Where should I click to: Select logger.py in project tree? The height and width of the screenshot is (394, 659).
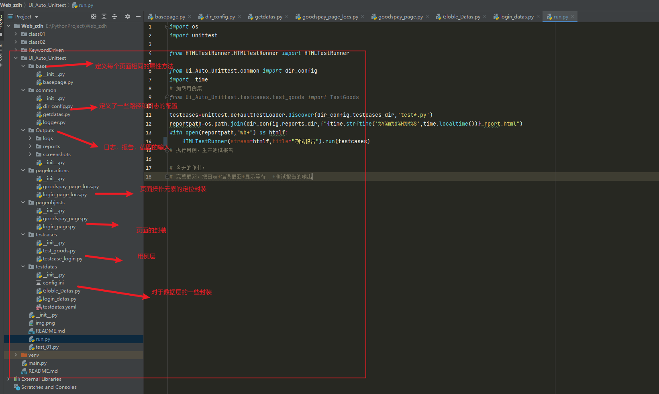(x=54, y=122)
